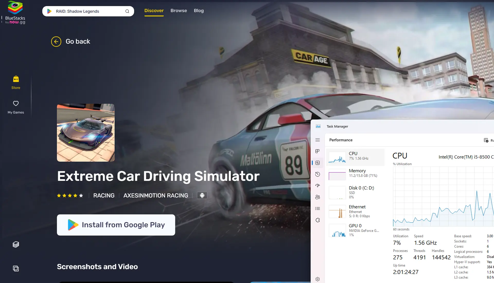Select Memory in performance list

(355, 174)
